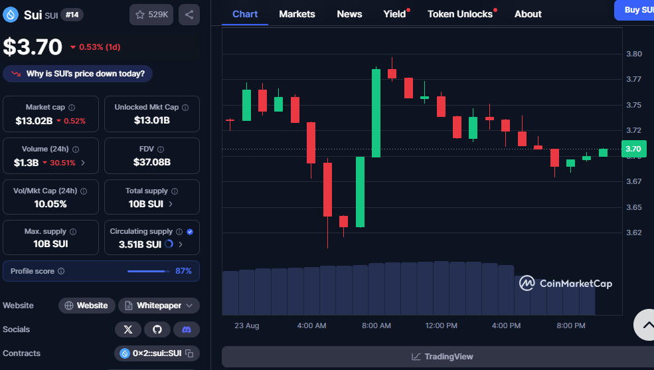Click the share icon button

(189, 15)
